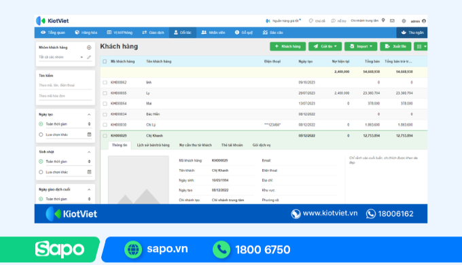Open the Nhân viên staff menu

[213, 33]
